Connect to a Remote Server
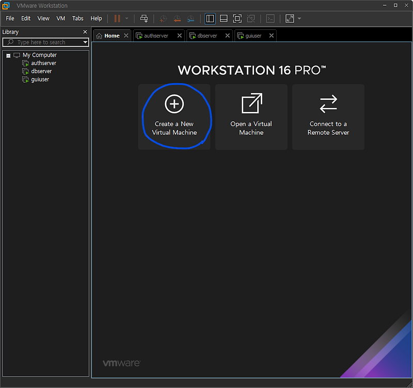Viewport: 413px width, 388px height. pyautogui.click(x=328, y=116)
